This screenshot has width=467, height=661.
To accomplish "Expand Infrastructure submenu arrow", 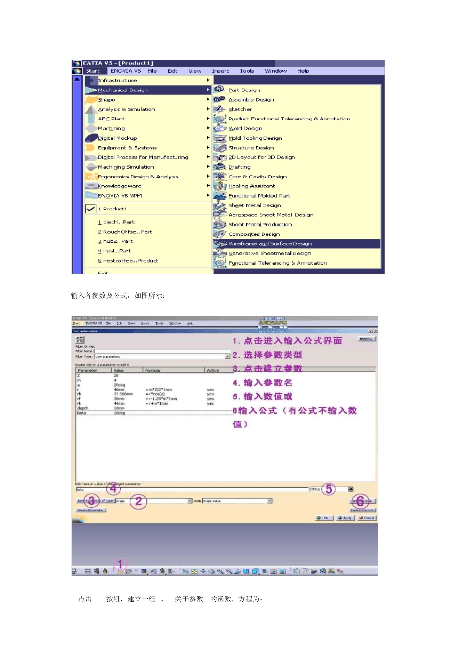I will (x=208, y=80).
